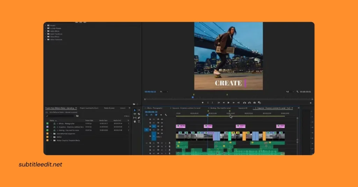Enable voice-over record on track A1

pyautogui.click(x=170, y=143)
